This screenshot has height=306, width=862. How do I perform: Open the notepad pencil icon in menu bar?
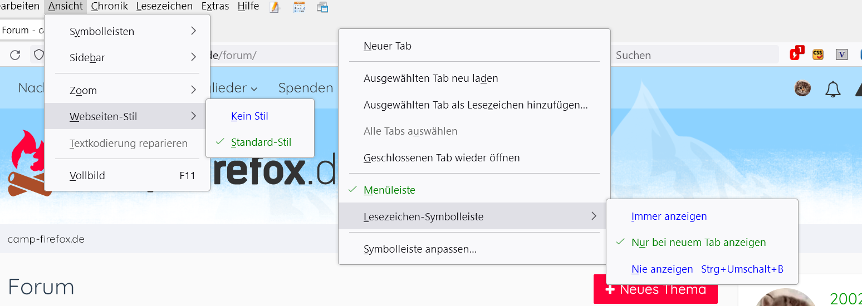tap(275, 7)
